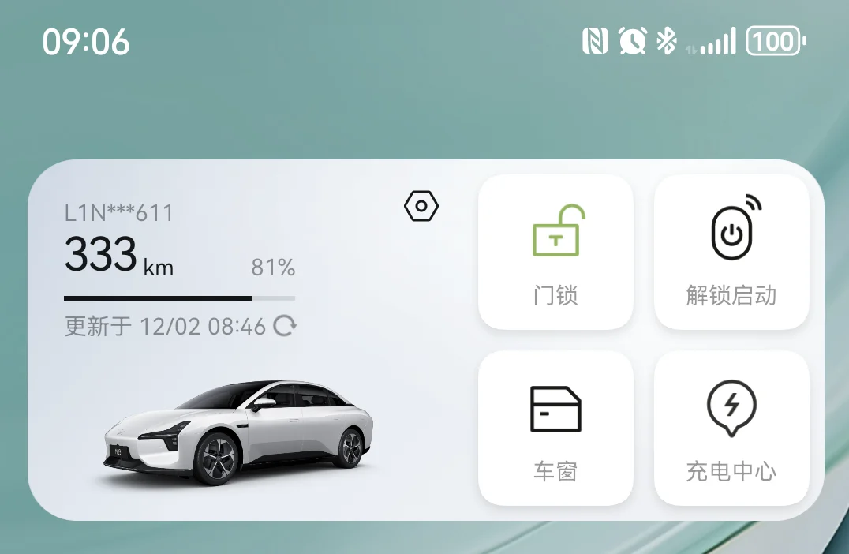Tap the white car image

click(x=238, y=432)
